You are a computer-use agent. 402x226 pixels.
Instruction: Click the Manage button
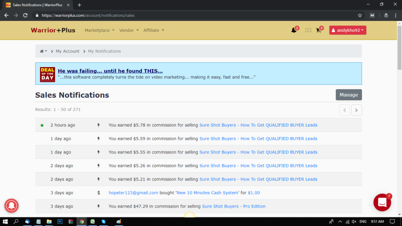(x=349, y=95)
